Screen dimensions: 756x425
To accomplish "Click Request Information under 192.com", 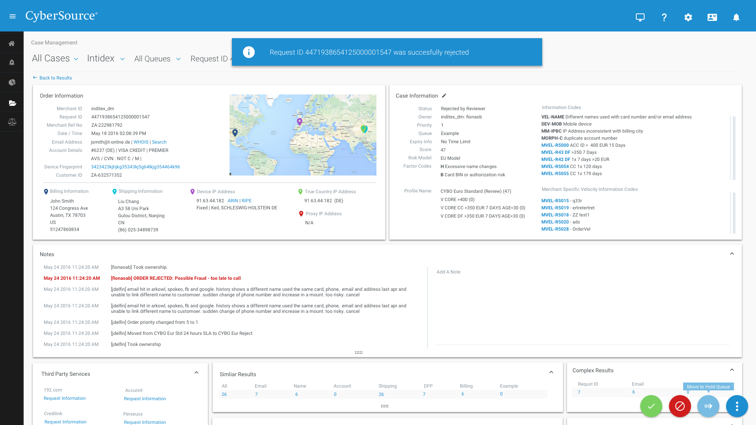I will 65,398.
